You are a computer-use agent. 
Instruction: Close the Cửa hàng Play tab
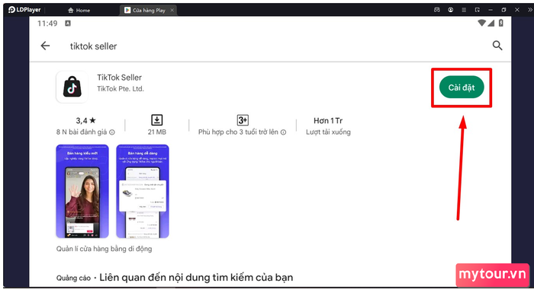pos(172,10)
